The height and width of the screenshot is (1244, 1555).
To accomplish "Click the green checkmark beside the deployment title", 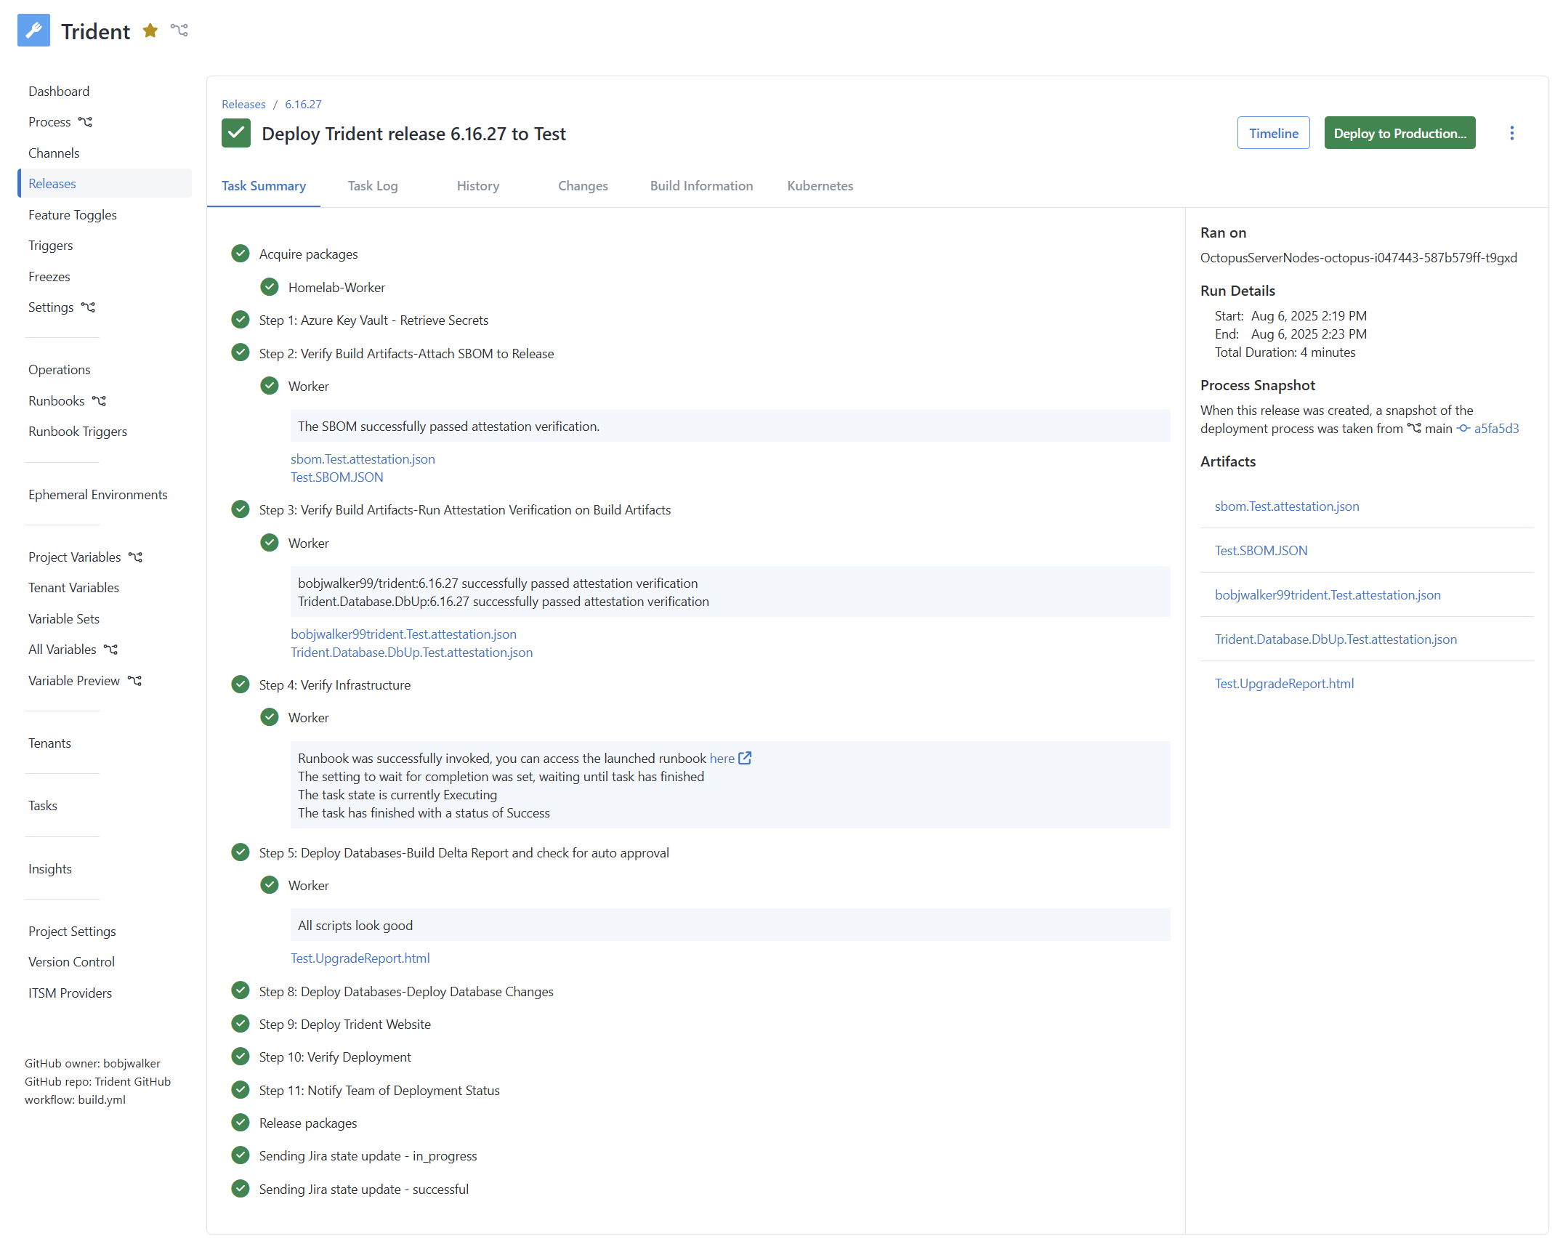I will tap(235, 133).
